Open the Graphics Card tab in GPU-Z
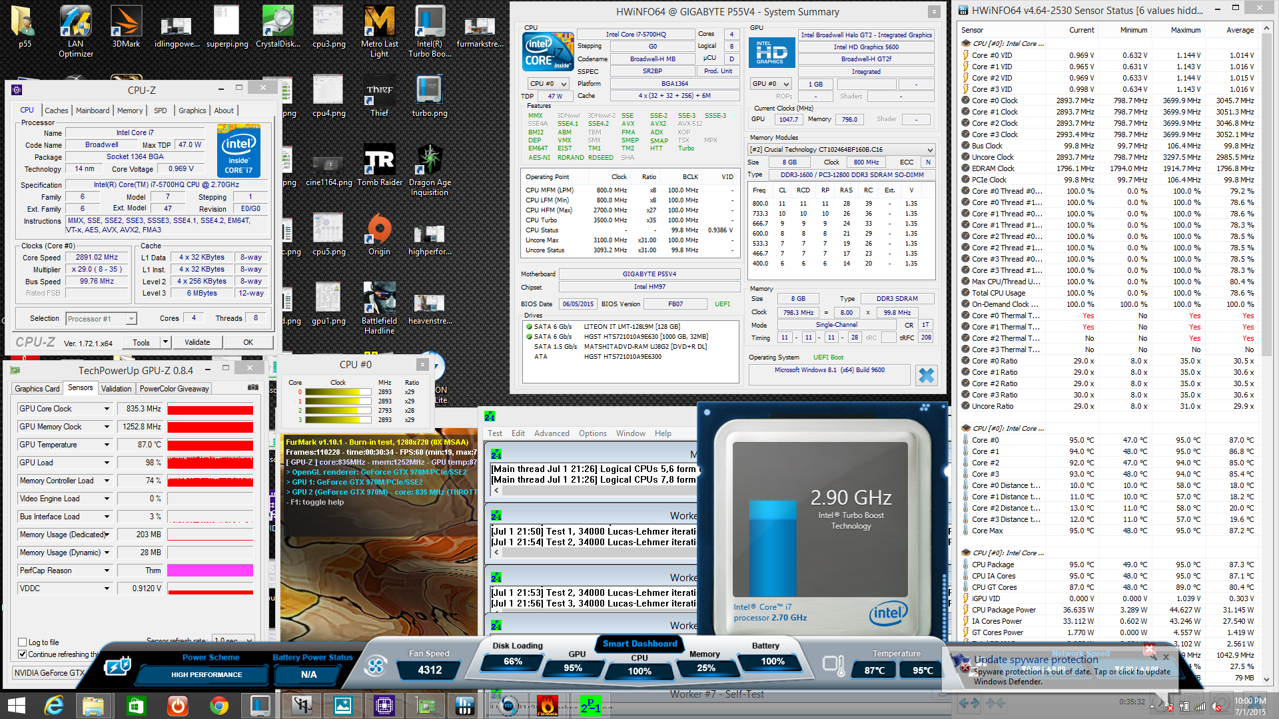The width and height of the screenshot is (1279, 719). coord(37,388)
